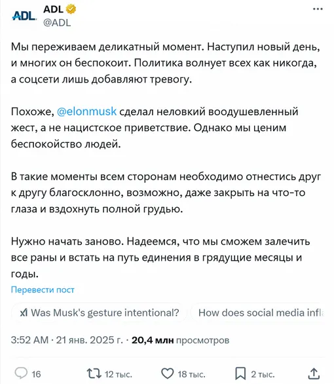This screenshot has width=334, height=384.
Task: Open the three-dots more options menu
Action: (x=318, y=9)
